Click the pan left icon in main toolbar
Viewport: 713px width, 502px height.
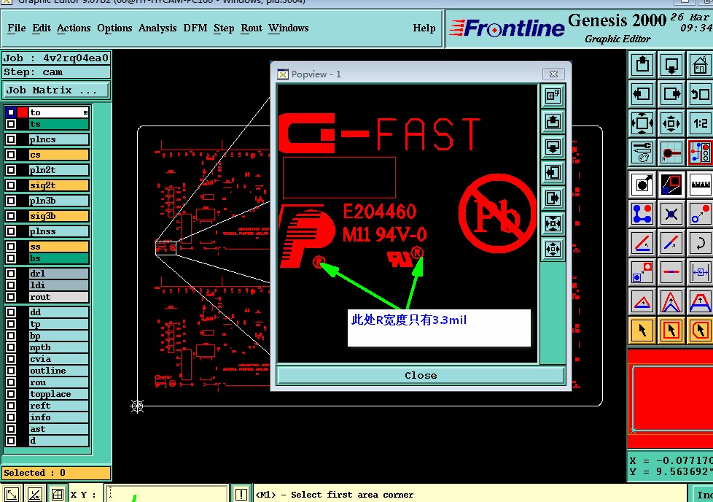[642, 94]
